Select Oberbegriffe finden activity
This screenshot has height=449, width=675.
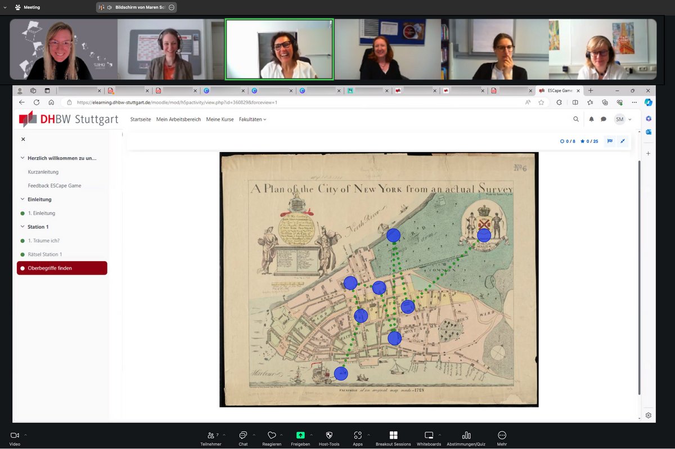click(x=62, y=268)
